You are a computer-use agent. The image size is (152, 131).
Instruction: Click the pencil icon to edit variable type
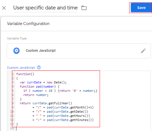click(143, 51)
